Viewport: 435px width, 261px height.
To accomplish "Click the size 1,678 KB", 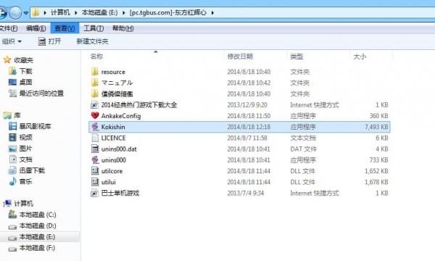I will pyautogui.click(x=376, y=182).
